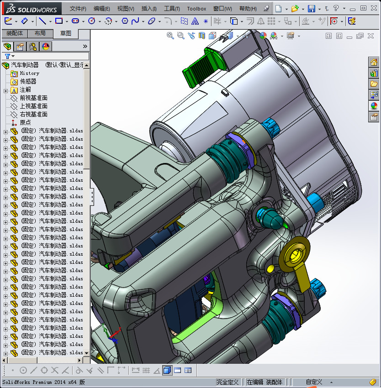
Task: Toggle the shaded display cube button
Action: click(x=167, y=370)
